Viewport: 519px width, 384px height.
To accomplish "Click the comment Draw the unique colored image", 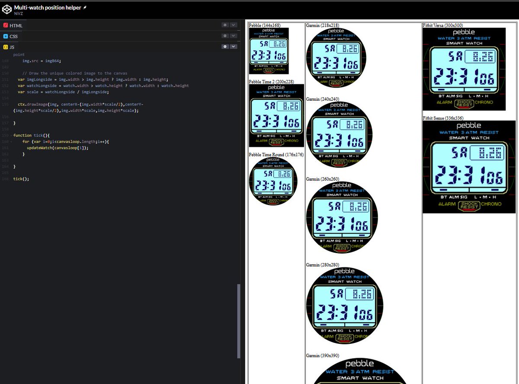I will coord(75,73).
